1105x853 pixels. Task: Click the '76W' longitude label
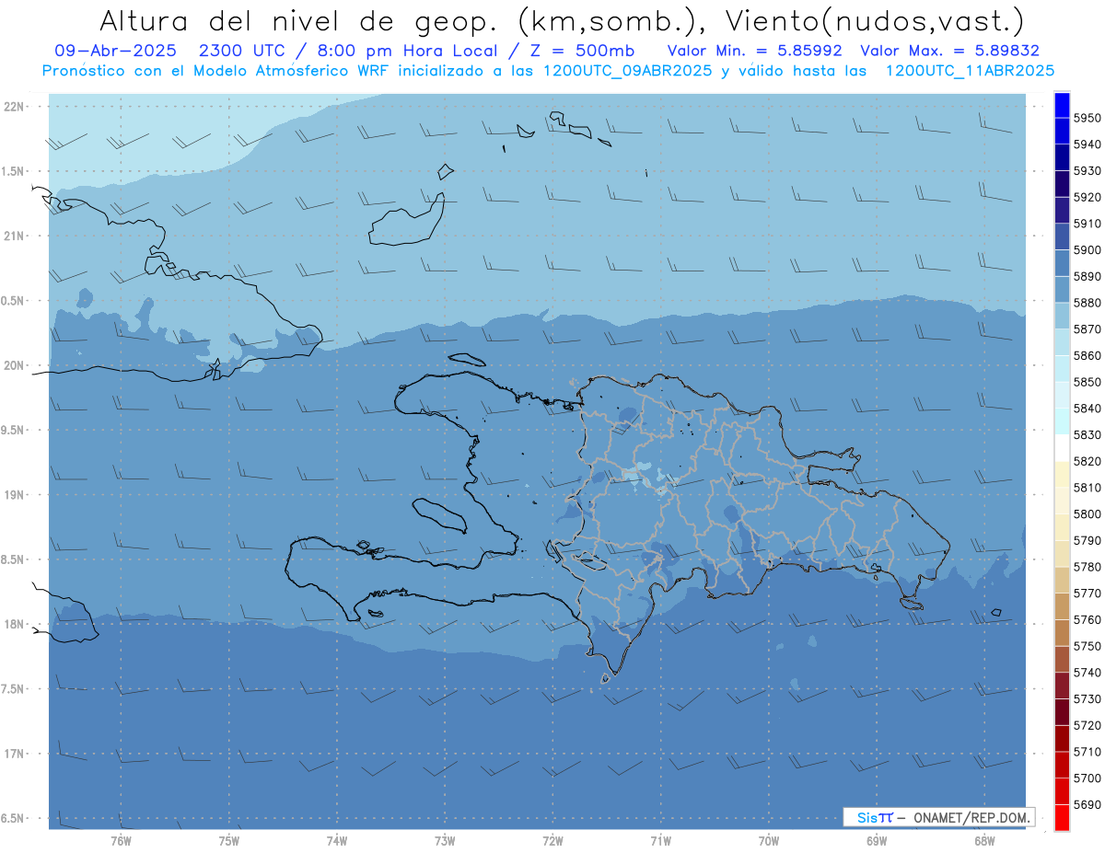pos(121,841)
